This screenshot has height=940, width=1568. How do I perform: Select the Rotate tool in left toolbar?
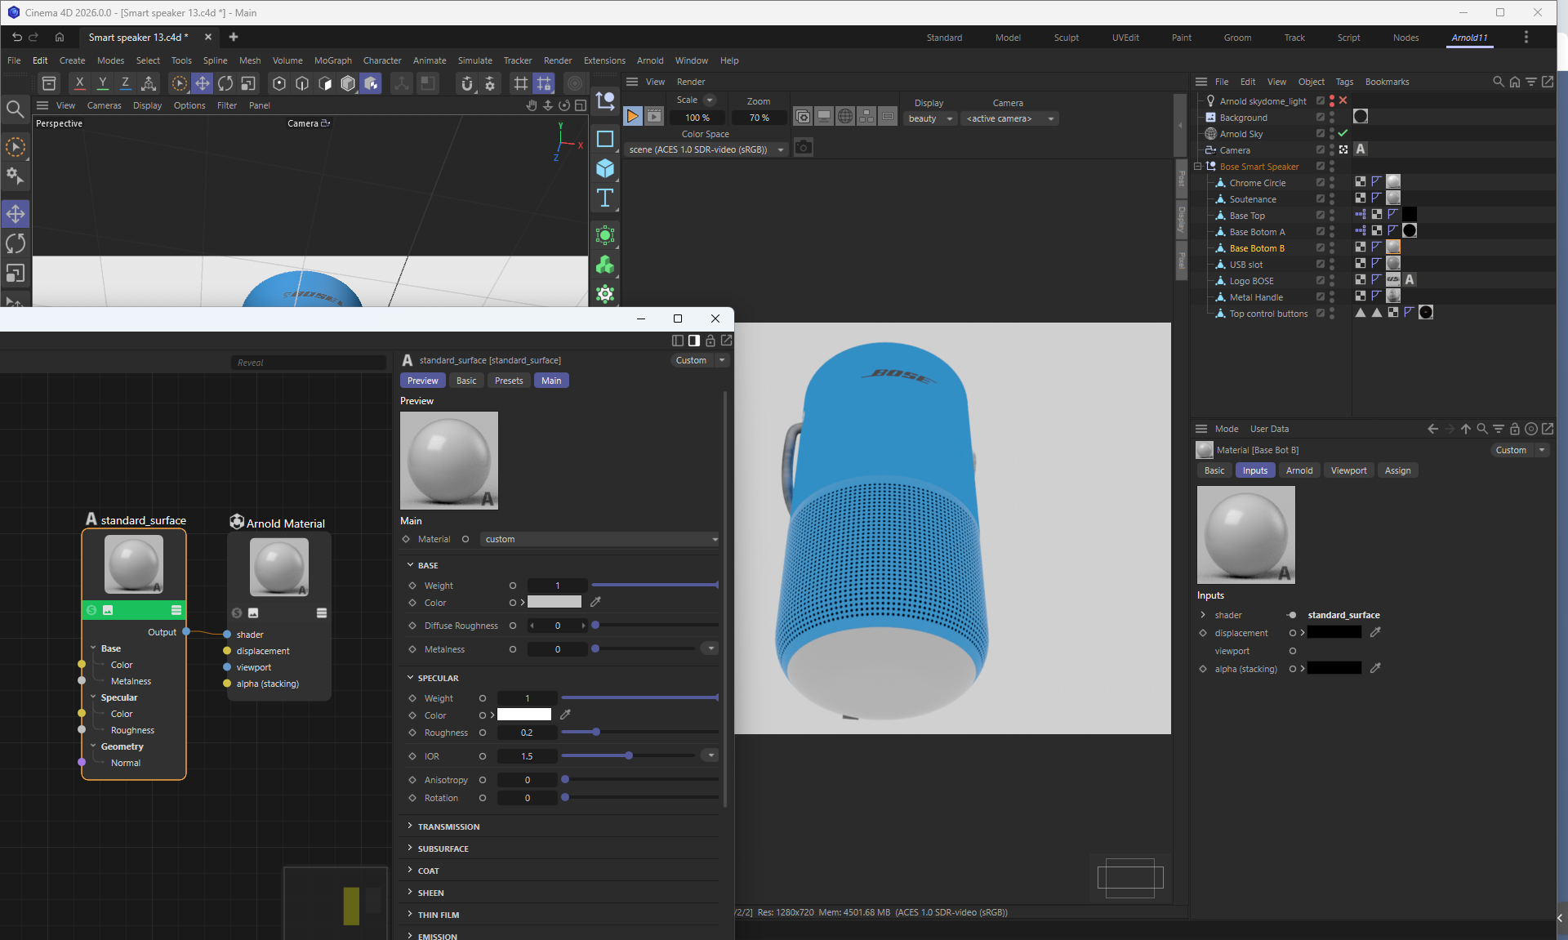coord(16,243)
